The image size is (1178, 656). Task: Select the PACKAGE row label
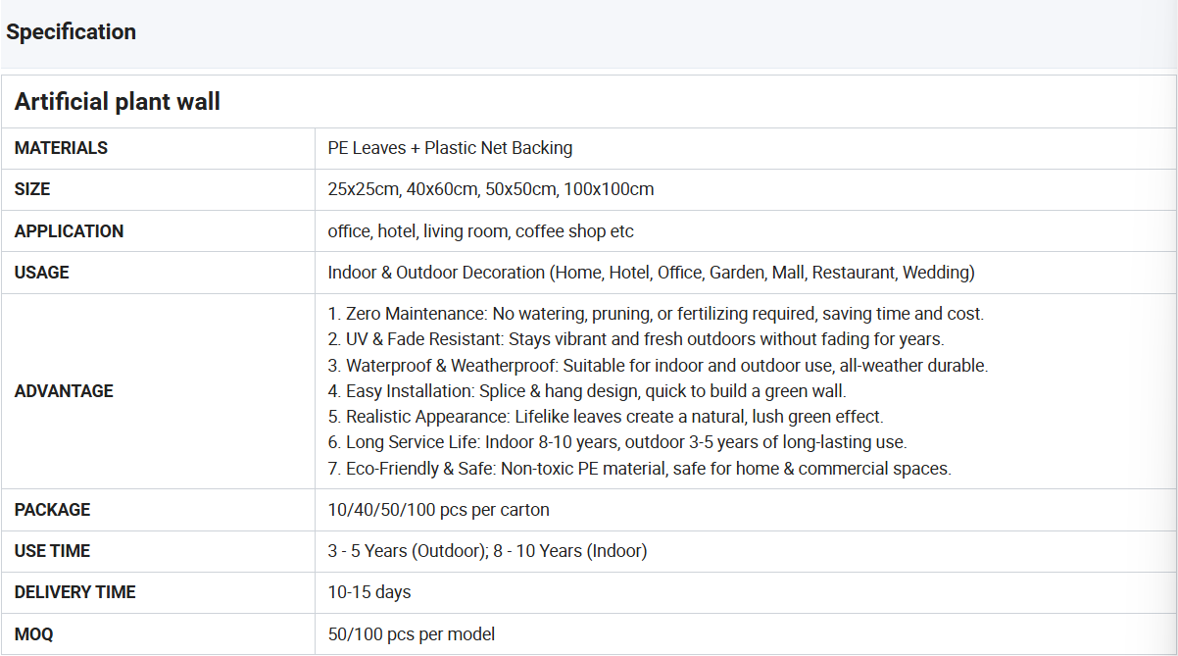tap(52, 510)
